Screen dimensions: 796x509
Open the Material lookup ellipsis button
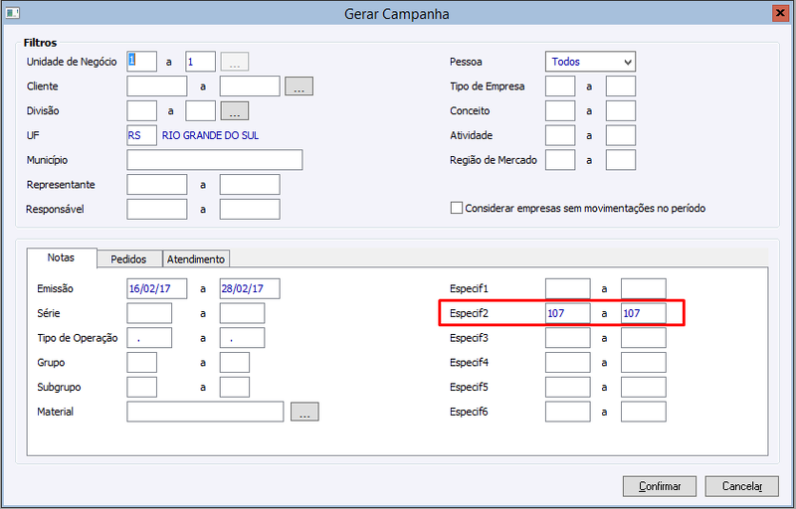click(x=304, y=412)
